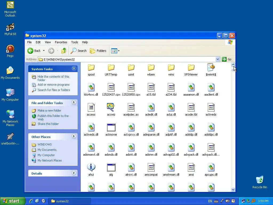Viewport: 273px width, 205px height.
Task: Select the URTTemp folder
Action: (x=111, y=70)
